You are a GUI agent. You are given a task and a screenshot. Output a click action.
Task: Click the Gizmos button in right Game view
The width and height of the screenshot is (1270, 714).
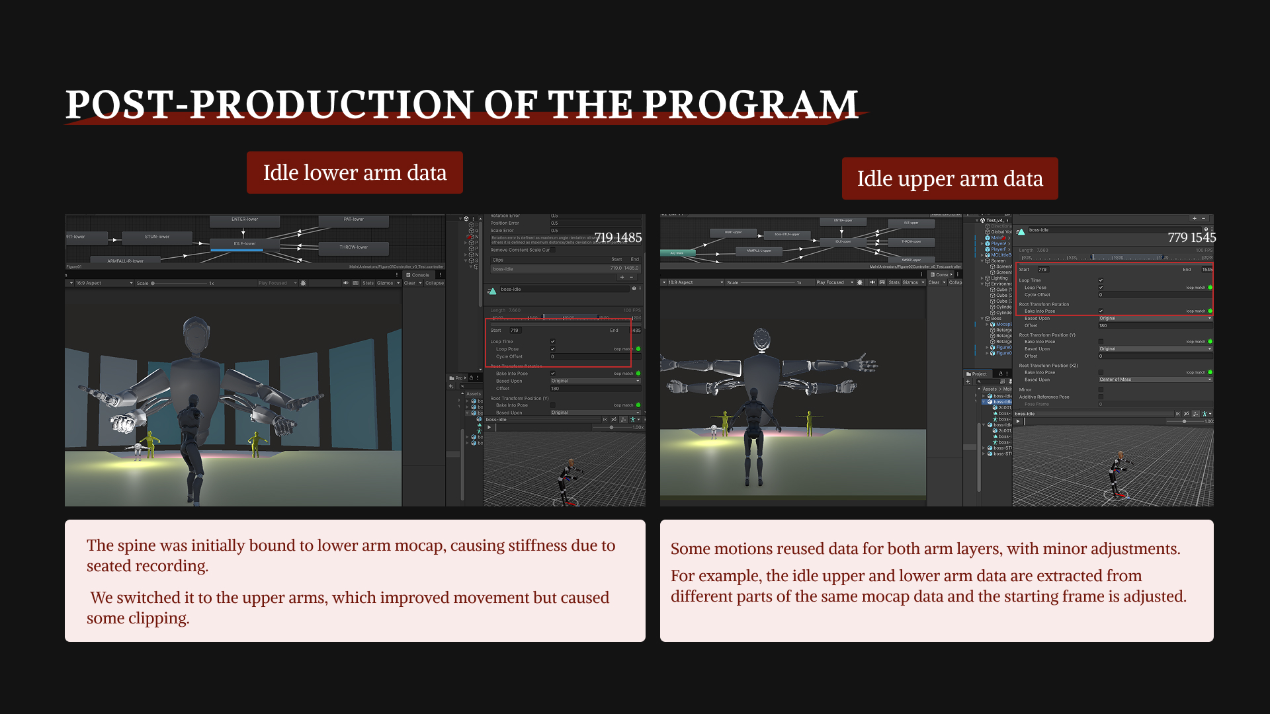(x=911, y=282)
